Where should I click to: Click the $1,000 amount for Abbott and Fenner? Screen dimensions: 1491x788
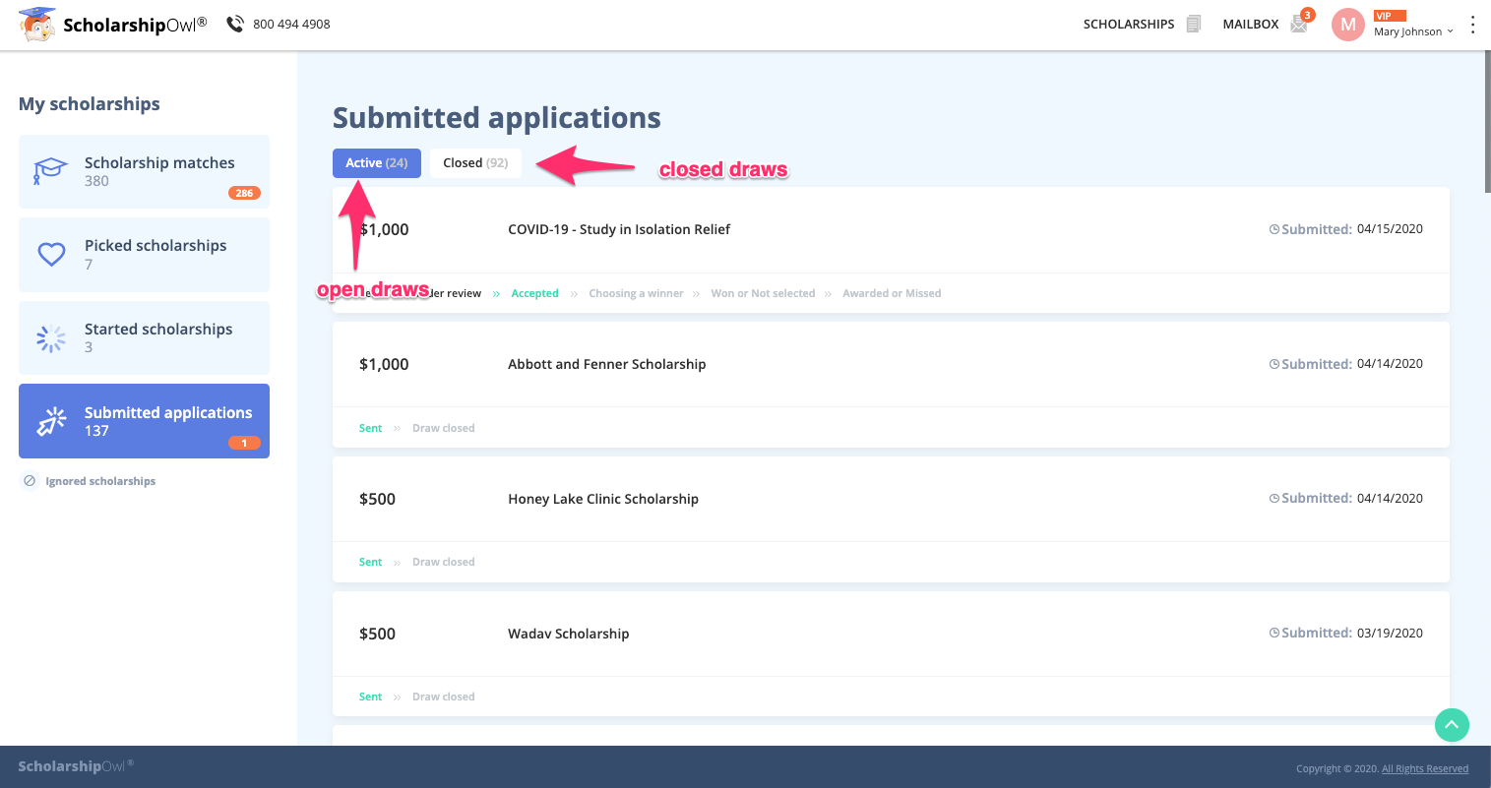coord(384,364)
